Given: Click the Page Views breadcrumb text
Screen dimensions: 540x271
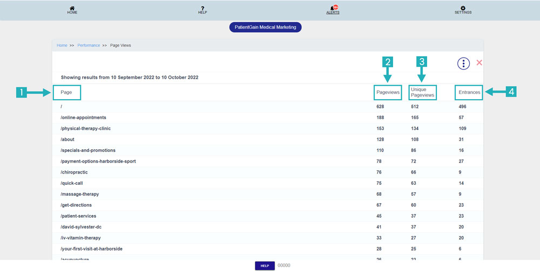Looking at the screenshot, I should [120, 45].
